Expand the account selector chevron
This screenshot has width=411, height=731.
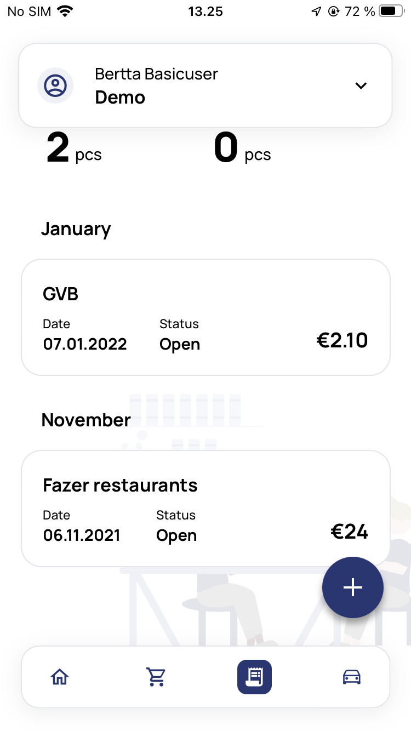(x=361, y=85)
